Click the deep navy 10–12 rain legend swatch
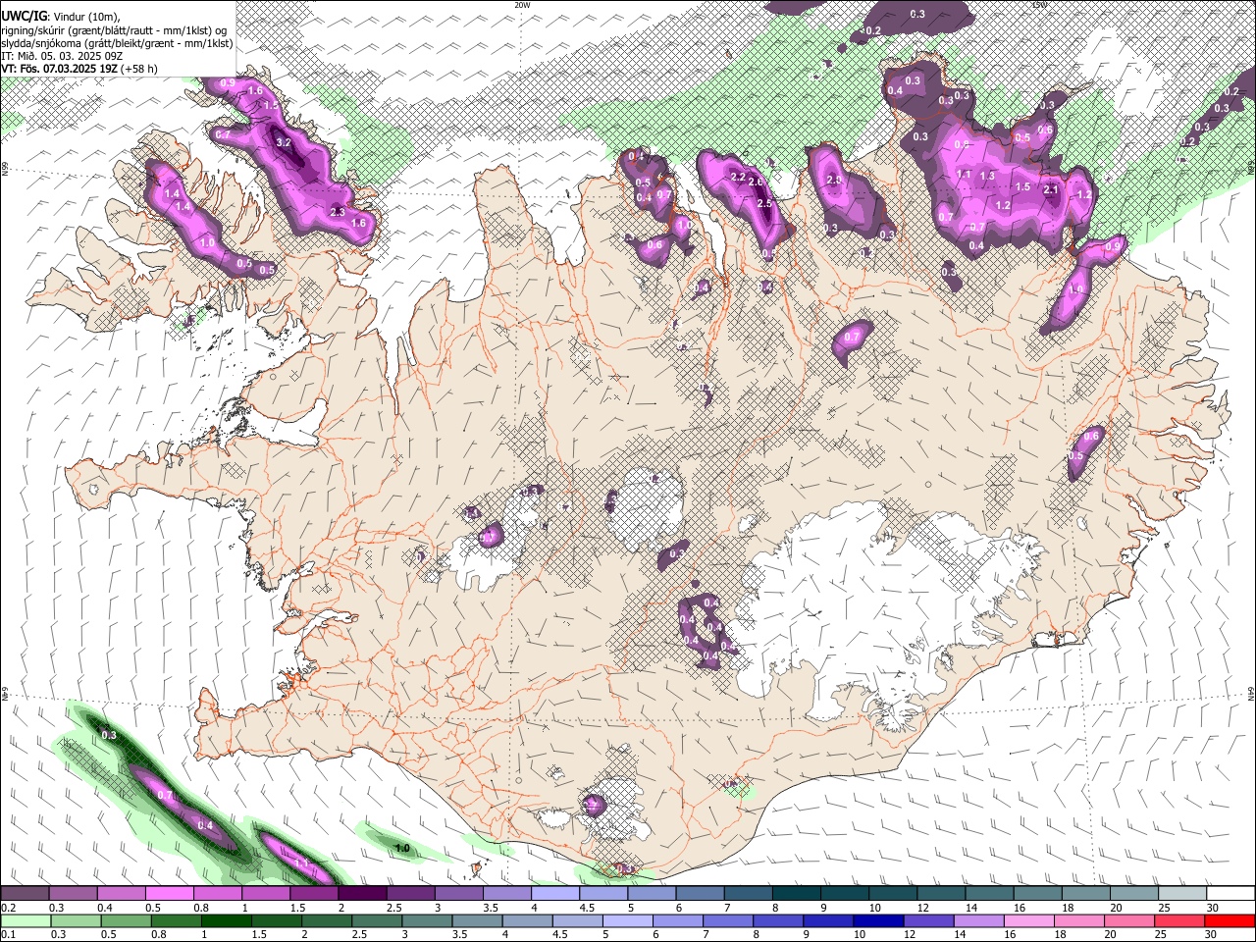Image resolution: width=1256 pixels, height=942 pixels. 878,920
